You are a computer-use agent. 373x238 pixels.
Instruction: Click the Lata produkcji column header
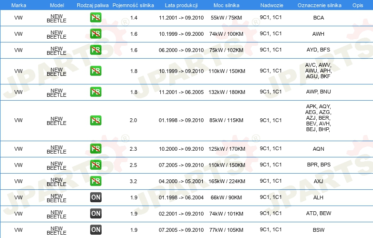181,5
